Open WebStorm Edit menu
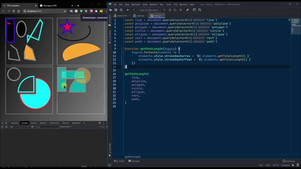The height and width of the screenshot is (169, 301). tap(121, 4)
